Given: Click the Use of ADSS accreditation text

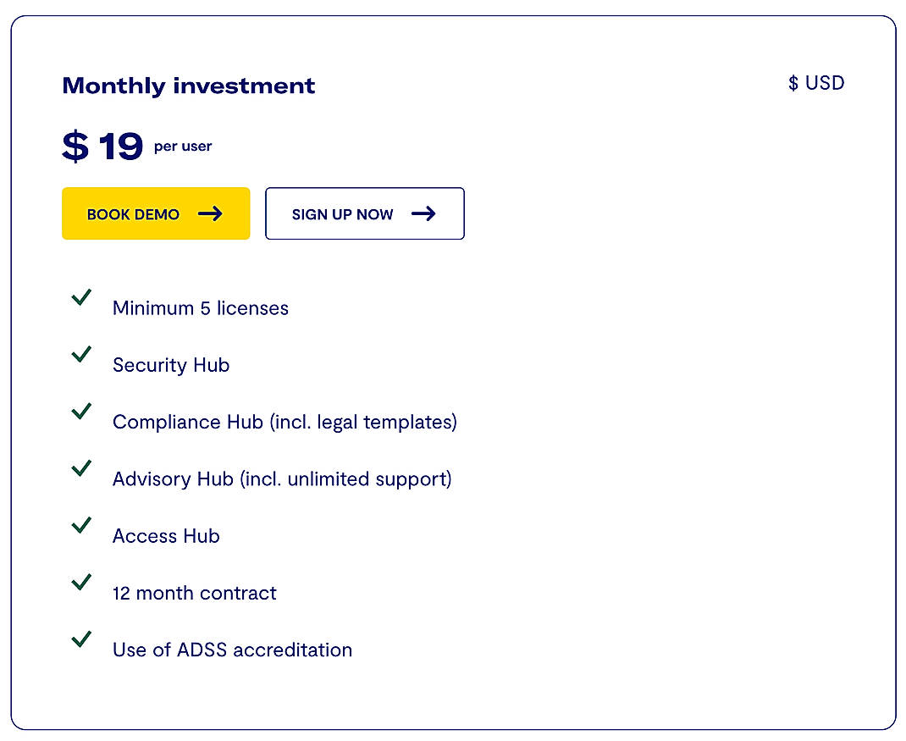Looking at the screenshot, I should 232,650.
